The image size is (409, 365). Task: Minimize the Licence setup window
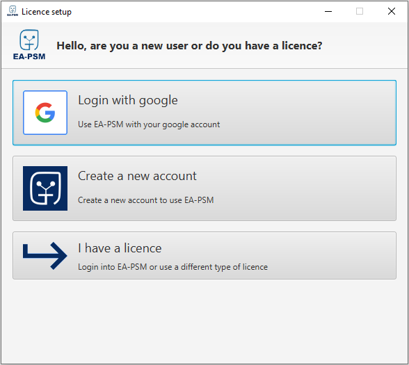pyautogui.click(x=328, y=11)
